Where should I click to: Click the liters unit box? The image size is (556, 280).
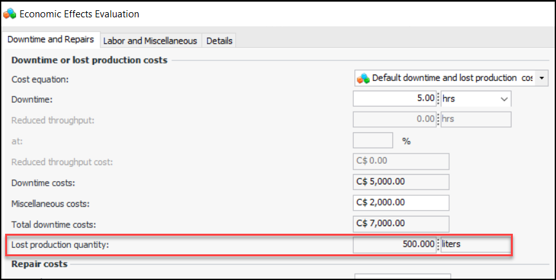[476, 245]
